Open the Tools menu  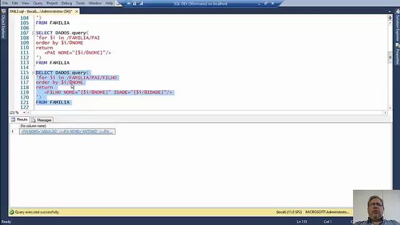click(80, 3)
